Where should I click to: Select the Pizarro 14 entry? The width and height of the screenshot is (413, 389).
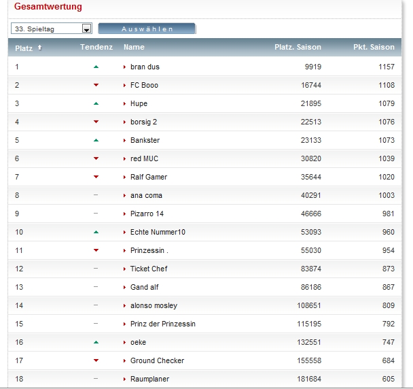[147, 214]
